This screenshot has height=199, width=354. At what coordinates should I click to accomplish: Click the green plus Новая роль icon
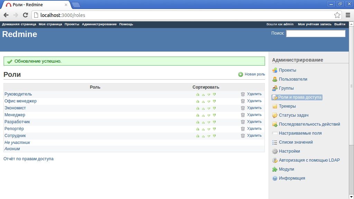[x=241, y=74]
